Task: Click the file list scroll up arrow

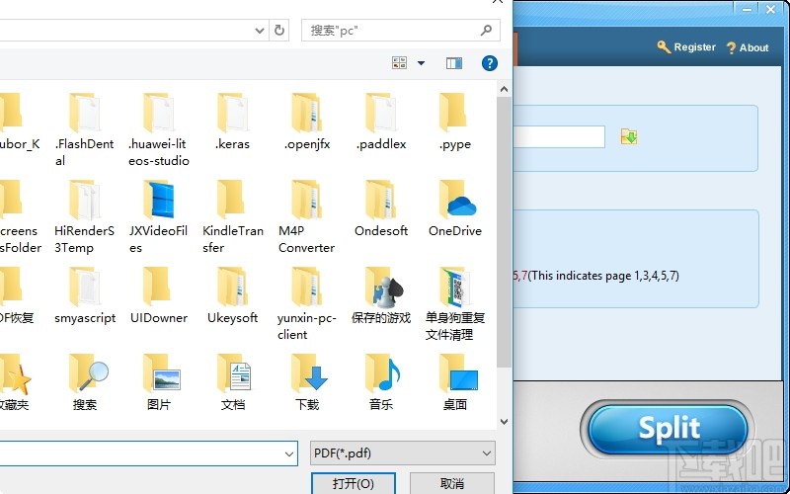Action: tap(504, 89)
